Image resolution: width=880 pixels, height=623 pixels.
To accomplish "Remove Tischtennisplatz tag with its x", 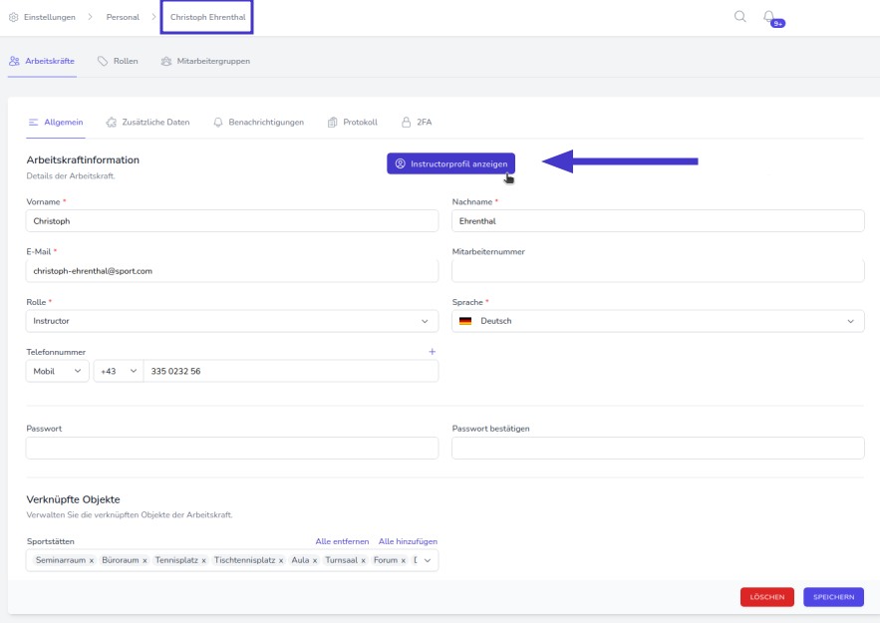I will click(x=281, y=560).
